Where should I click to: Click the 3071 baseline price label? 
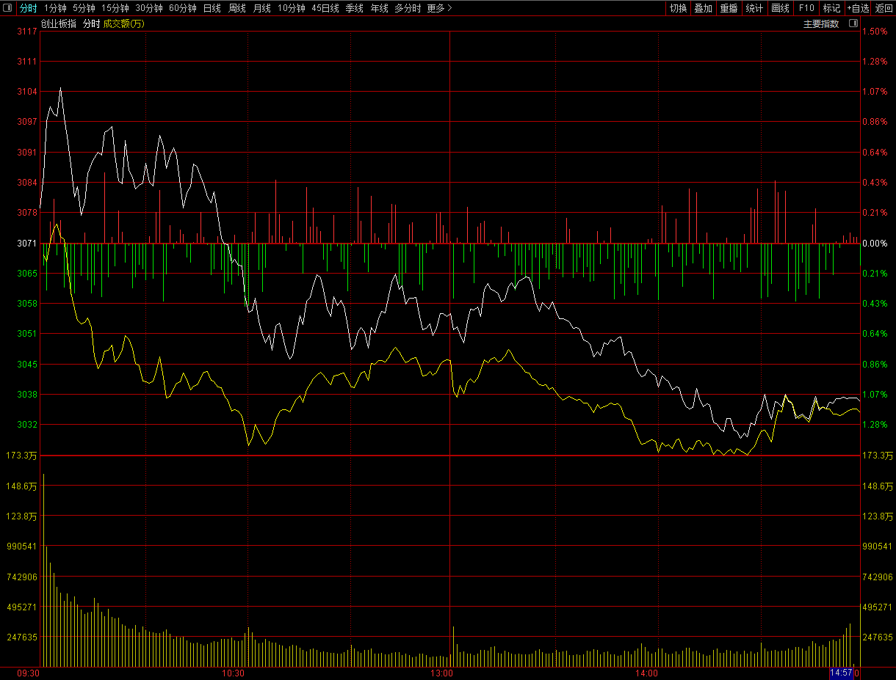pyautogui.click(x=27, y=243)
